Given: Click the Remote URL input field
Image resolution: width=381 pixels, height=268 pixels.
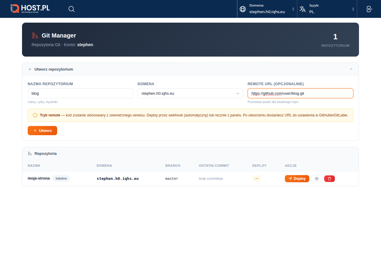Looking at the screenshot, I should [300, 93].
